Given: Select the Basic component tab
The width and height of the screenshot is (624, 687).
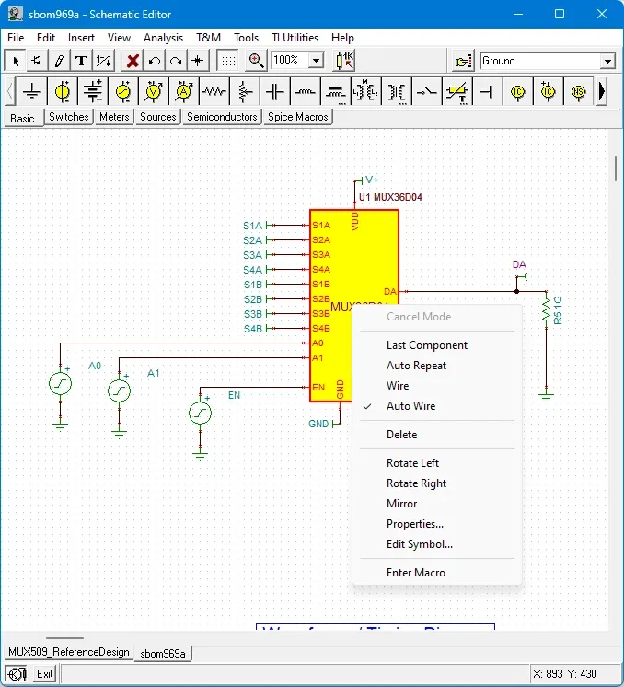Looking at the screenshot, I should coord(22,118).
